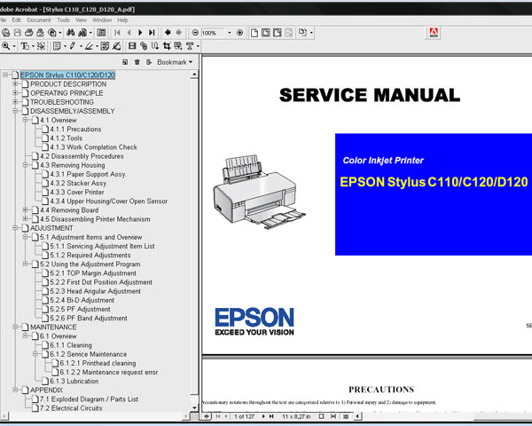This screenshot has height=426, width=532.
Task: Click the delete bookmark trash icon
Action: 137,62
